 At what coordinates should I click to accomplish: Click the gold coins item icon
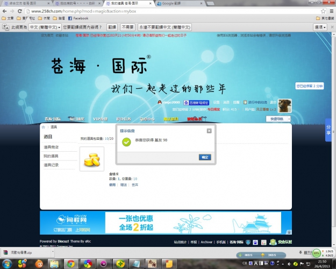[92, 159]
